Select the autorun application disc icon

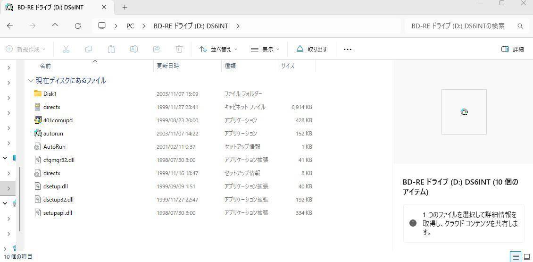click(38, 134)
